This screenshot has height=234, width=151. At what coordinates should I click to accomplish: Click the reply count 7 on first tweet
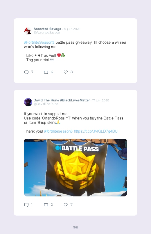click(32, 72)
